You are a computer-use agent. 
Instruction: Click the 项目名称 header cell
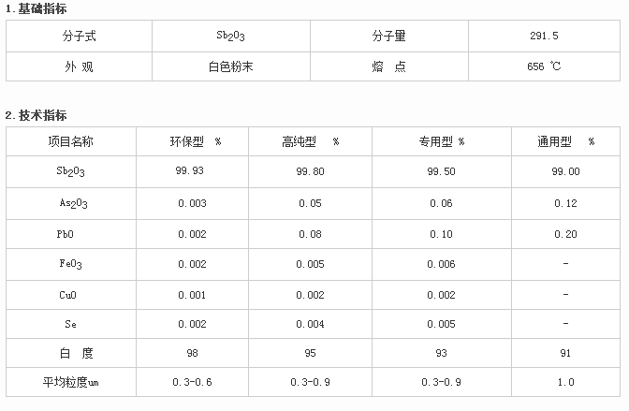pos(71,141)
